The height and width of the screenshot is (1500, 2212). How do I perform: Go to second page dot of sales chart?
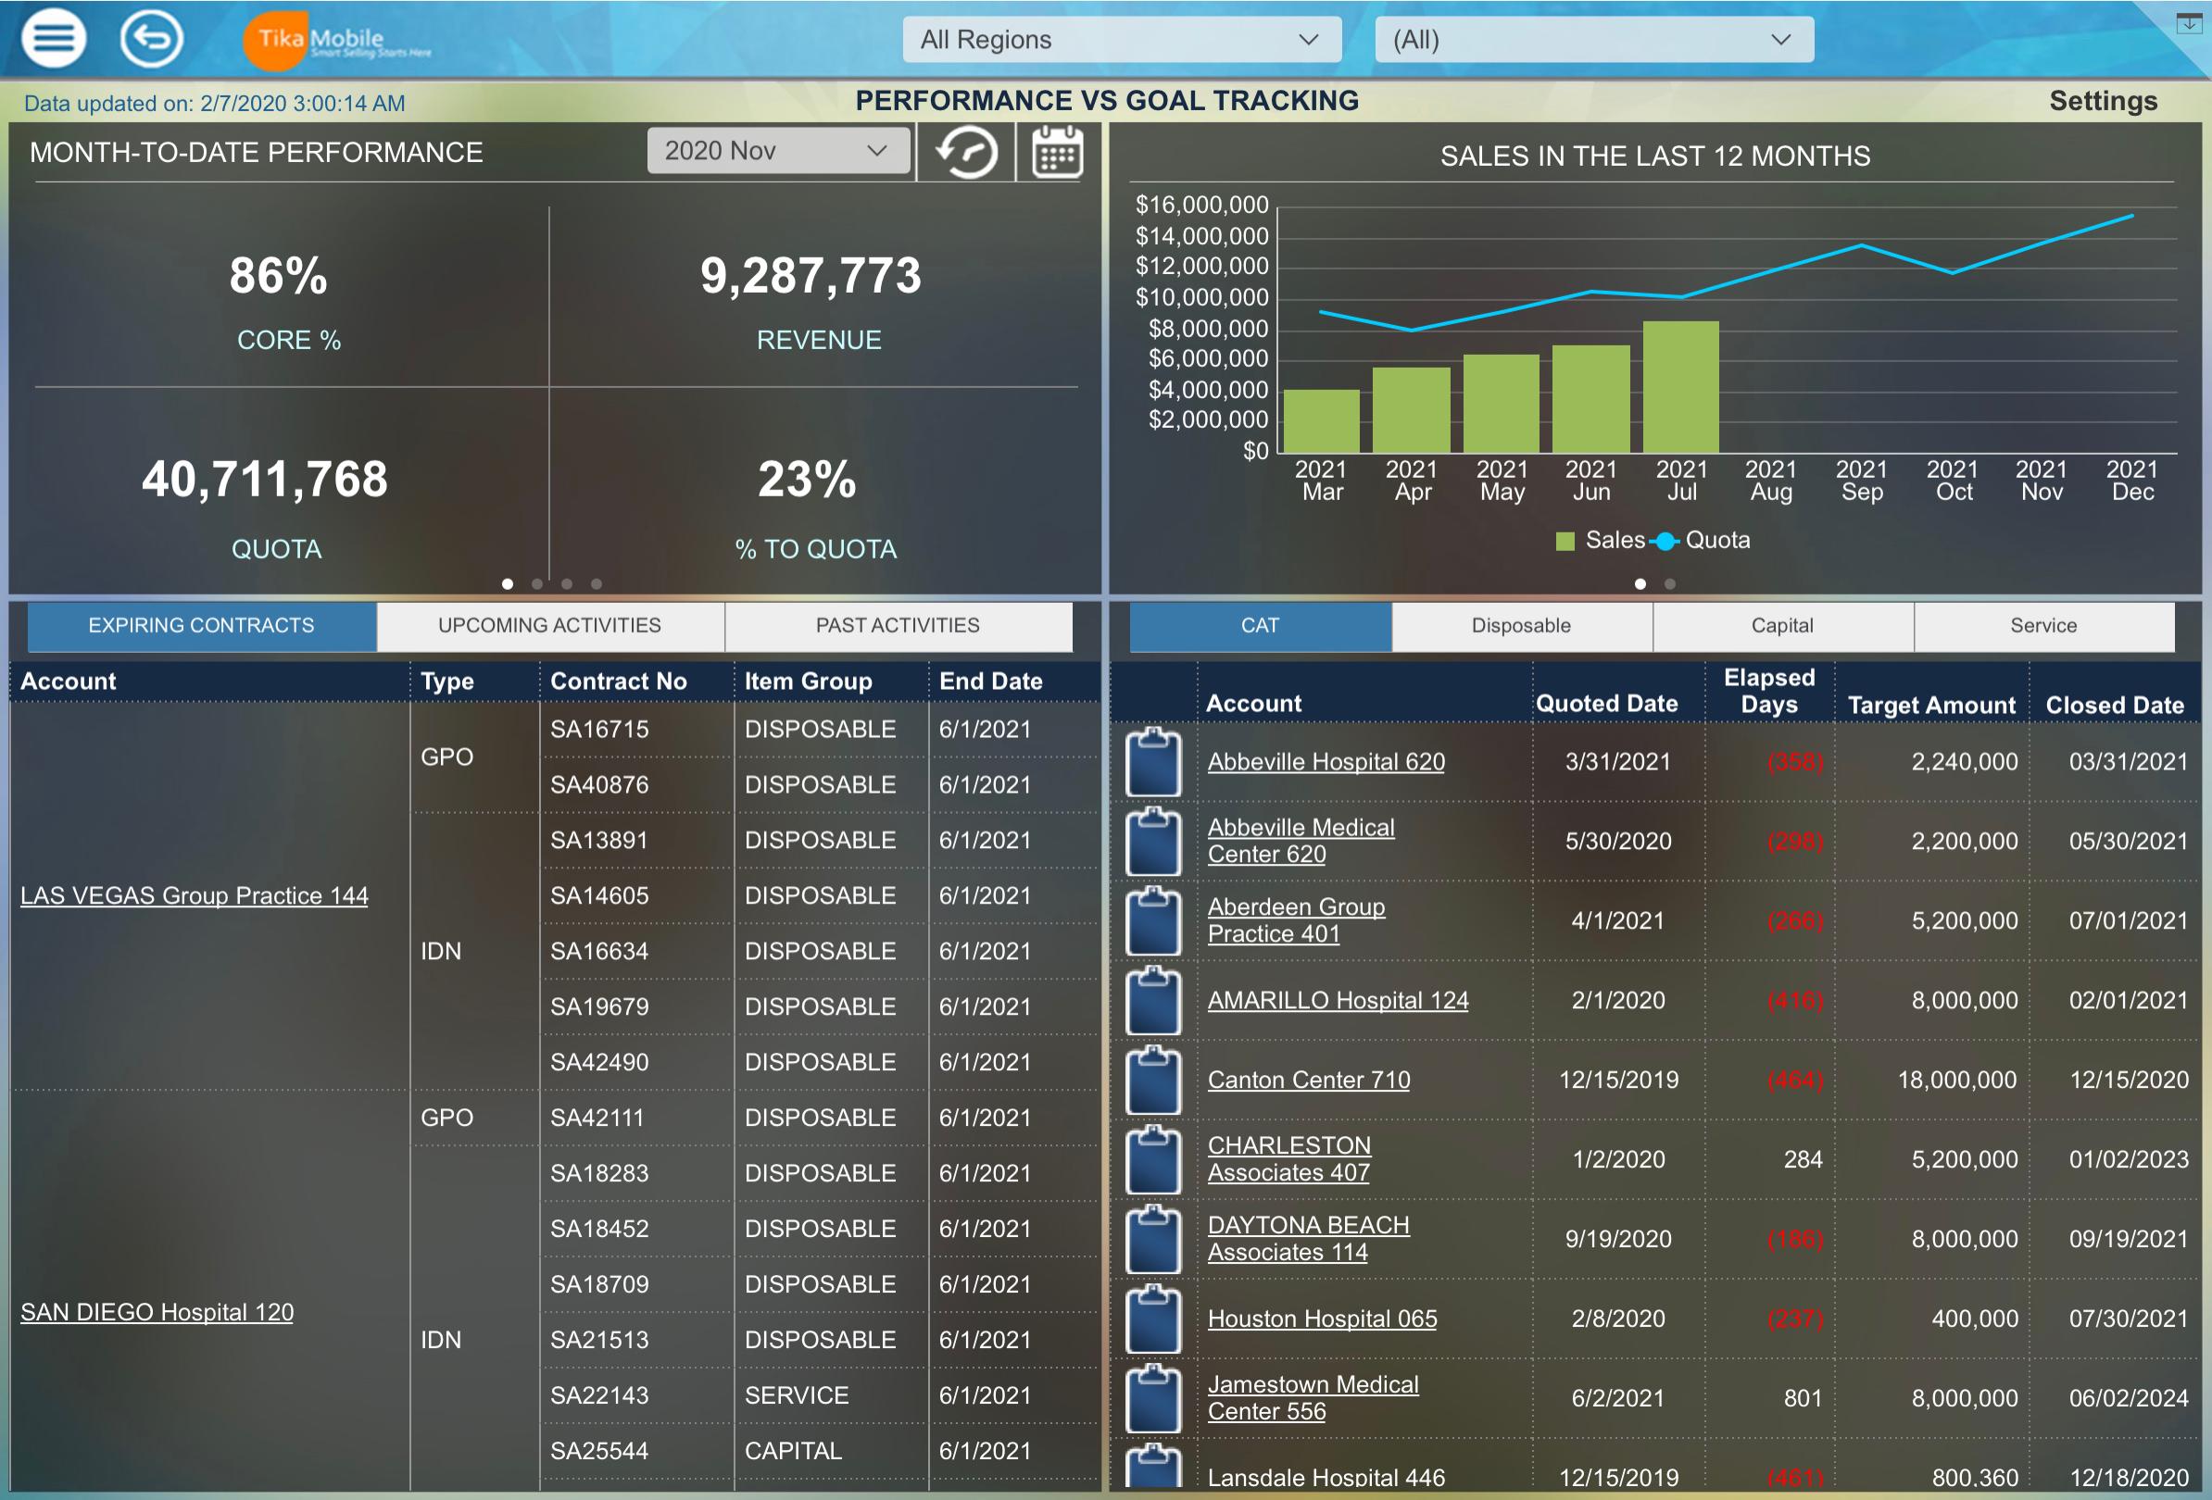(x=1669, y=584)
